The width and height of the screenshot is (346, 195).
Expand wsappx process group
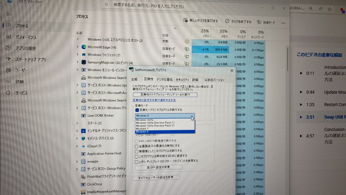[x=77, y=161]
